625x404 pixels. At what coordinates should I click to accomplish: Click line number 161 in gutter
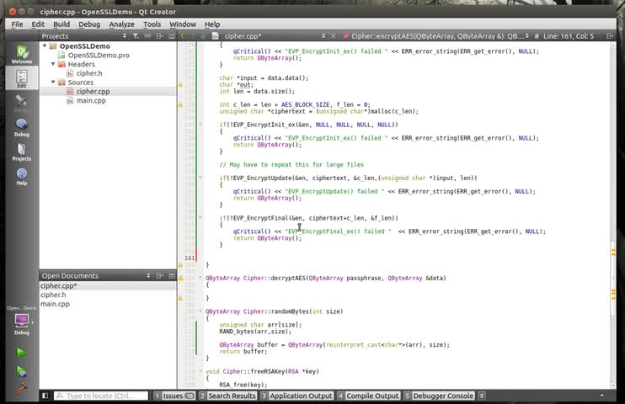(190, 258)
